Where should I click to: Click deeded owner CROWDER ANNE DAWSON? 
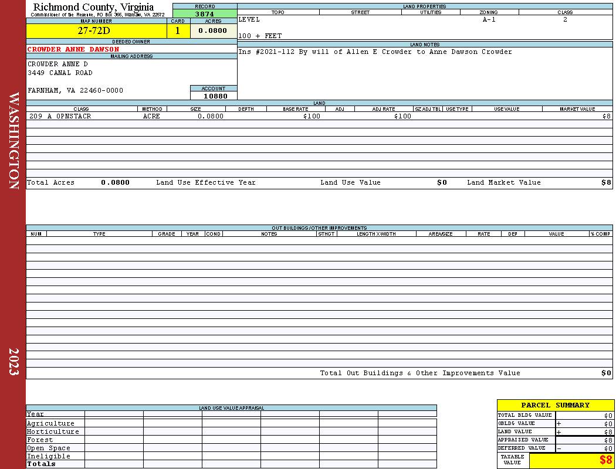pos(73,49)
